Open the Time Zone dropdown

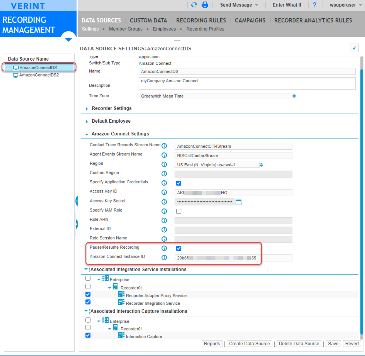[294, 96]
